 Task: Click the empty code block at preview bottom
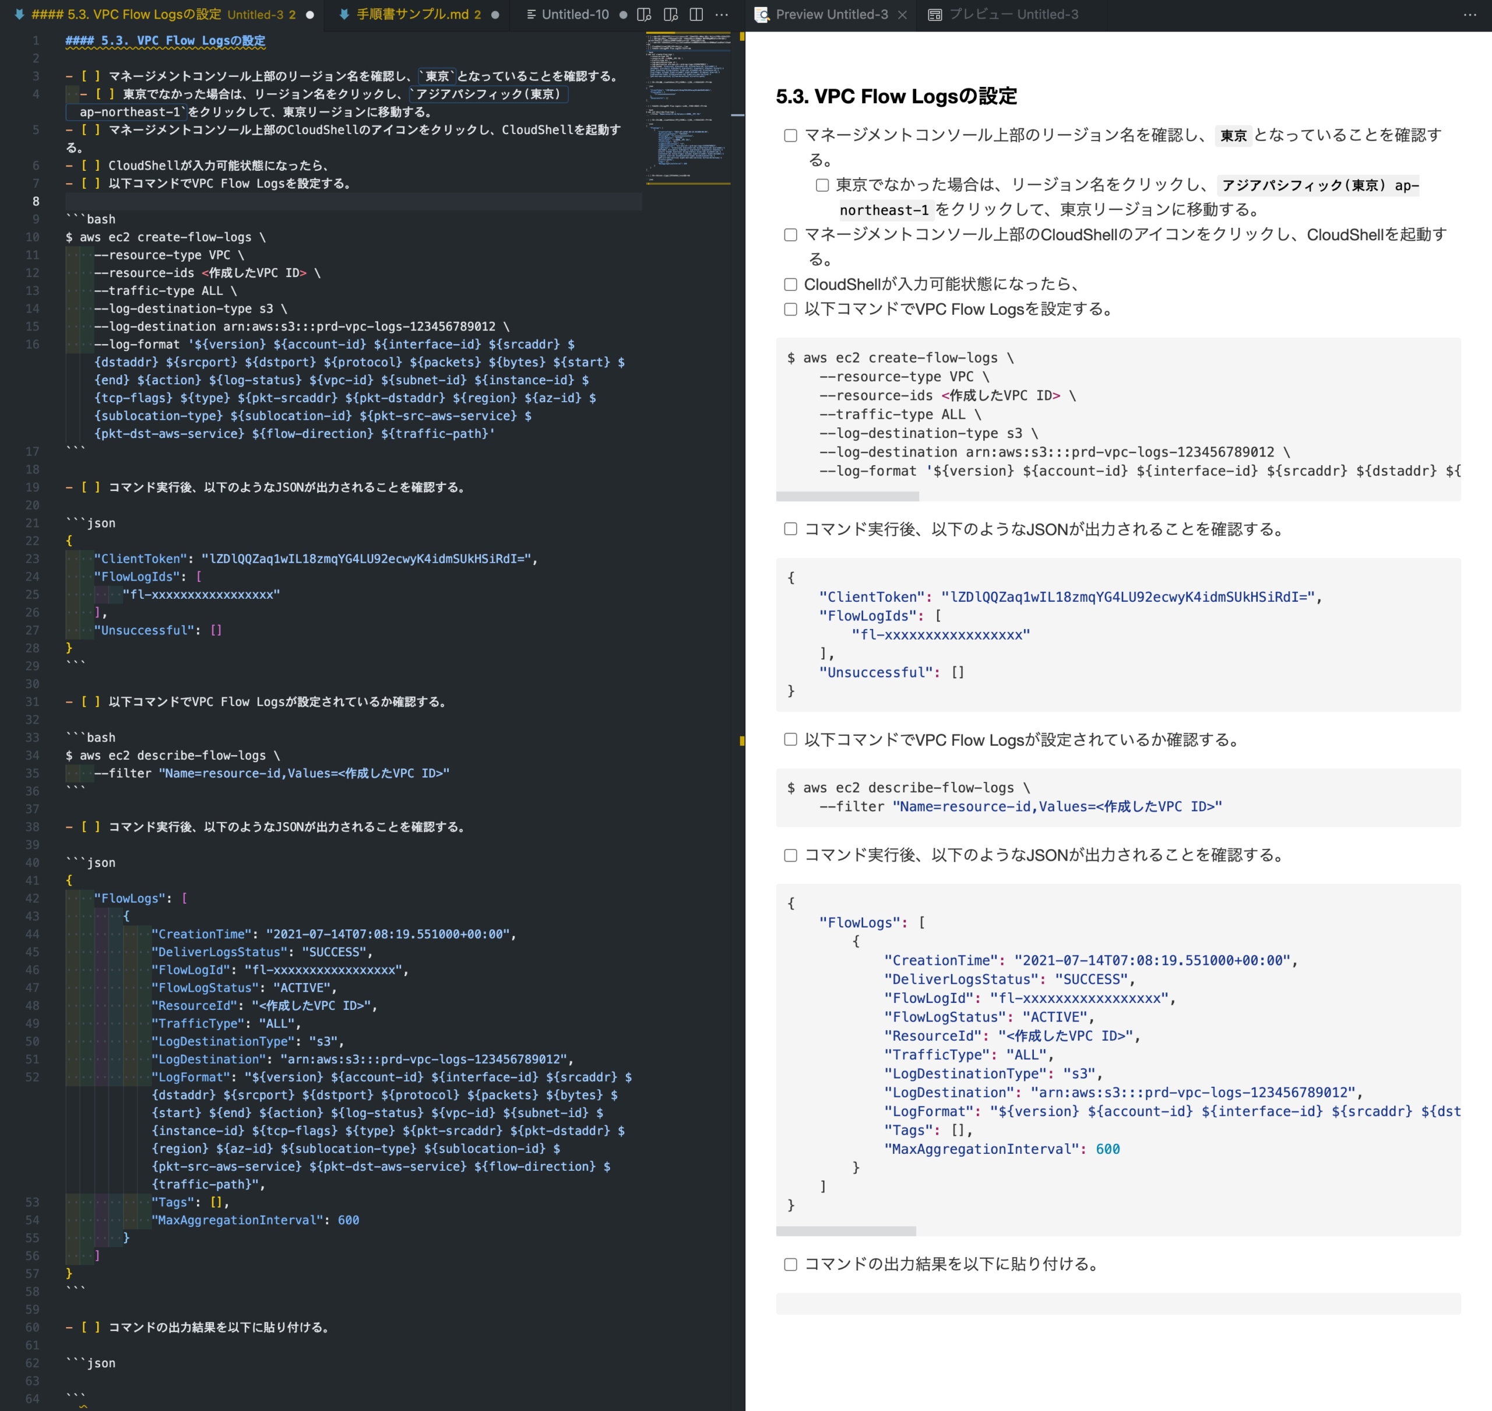coord(1118,1304)
